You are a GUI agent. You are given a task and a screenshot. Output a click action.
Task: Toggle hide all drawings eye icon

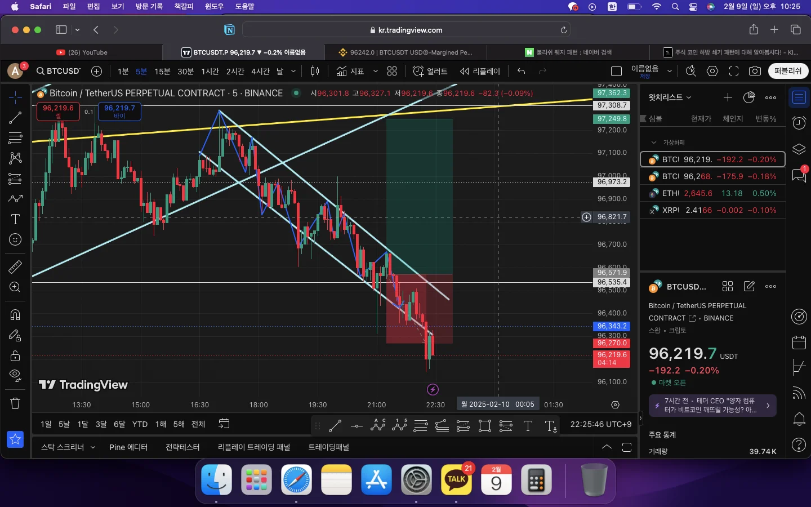coord(15,376)
